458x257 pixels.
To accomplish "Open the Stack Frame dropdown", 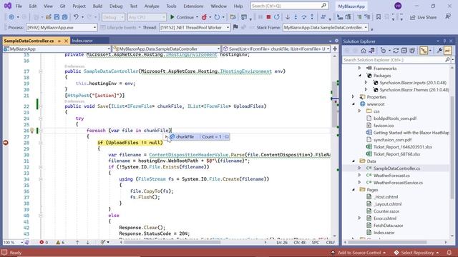I will point(326,27).
